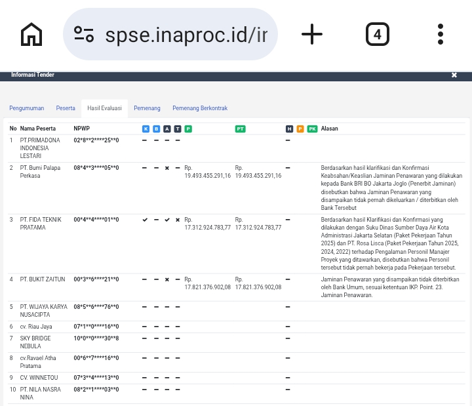Select PT. Bumi Palapa Perkasa name

[40, 172]
